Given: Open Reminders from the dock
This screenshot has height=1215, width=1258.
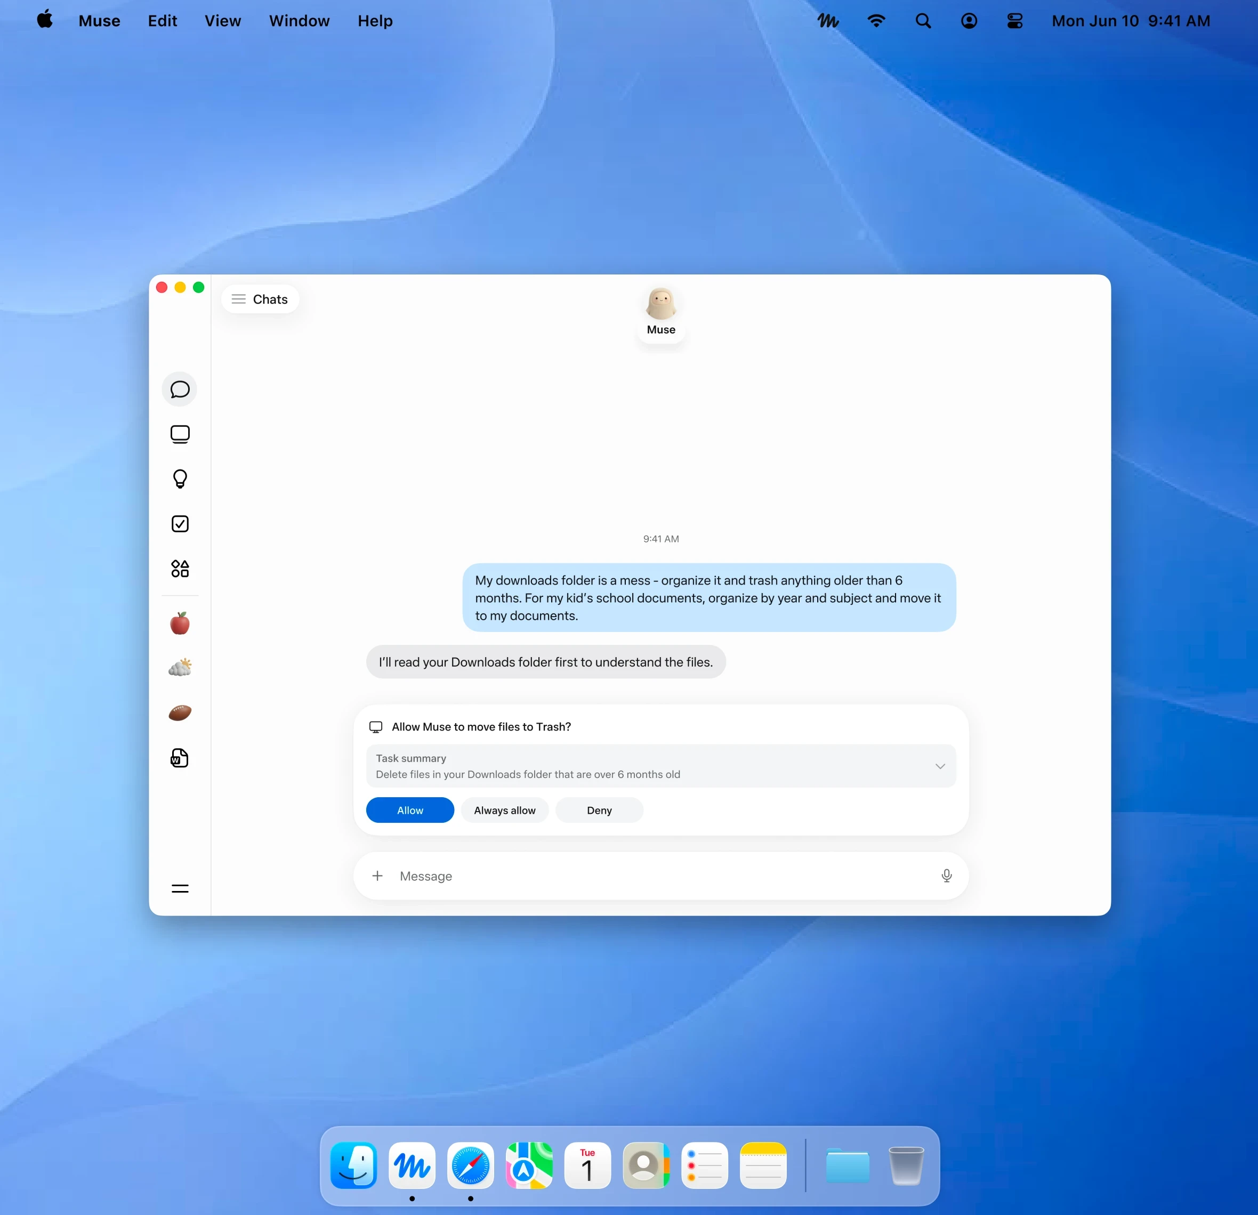Looking at the screenshot, I should 705,1165.
